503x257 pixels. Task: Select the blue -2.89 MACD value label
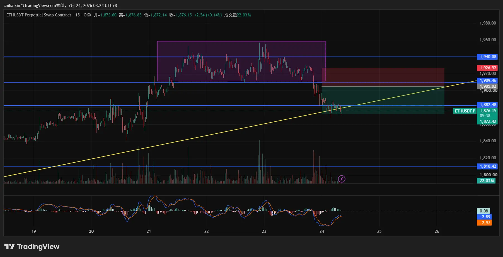485,217
